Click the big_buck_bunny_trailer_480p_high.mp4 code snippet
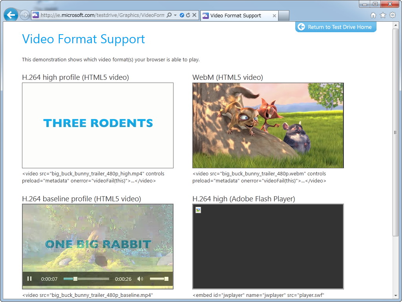Viewport: 402px width, 302px height. point(93,177)
